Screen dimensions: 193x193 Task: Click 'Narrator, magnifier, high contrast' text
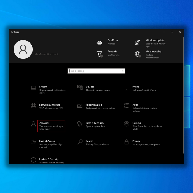pos(51,146)
